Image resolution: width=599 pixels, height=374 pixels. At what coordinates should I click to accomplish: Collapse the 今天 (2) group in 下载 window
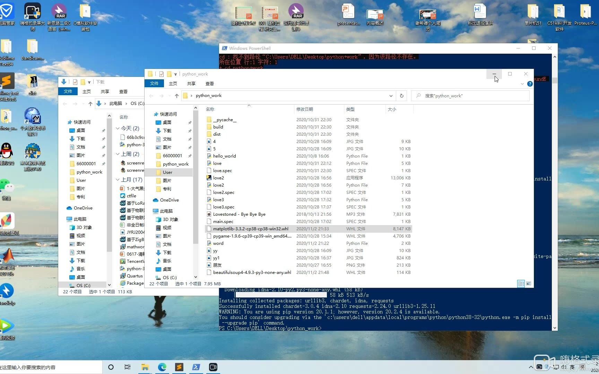pos(118,128)
